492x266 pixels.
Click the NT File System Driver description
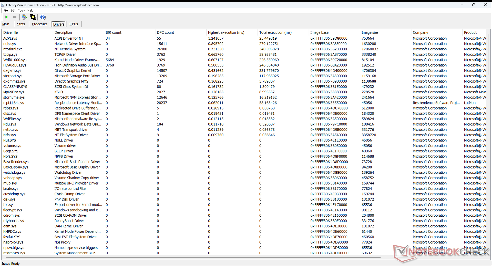(71, 135)
